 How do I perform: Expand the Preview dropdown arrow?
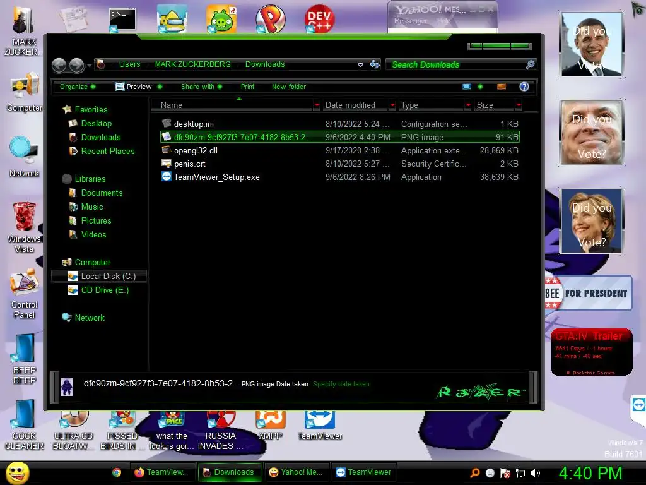[160, 87]
